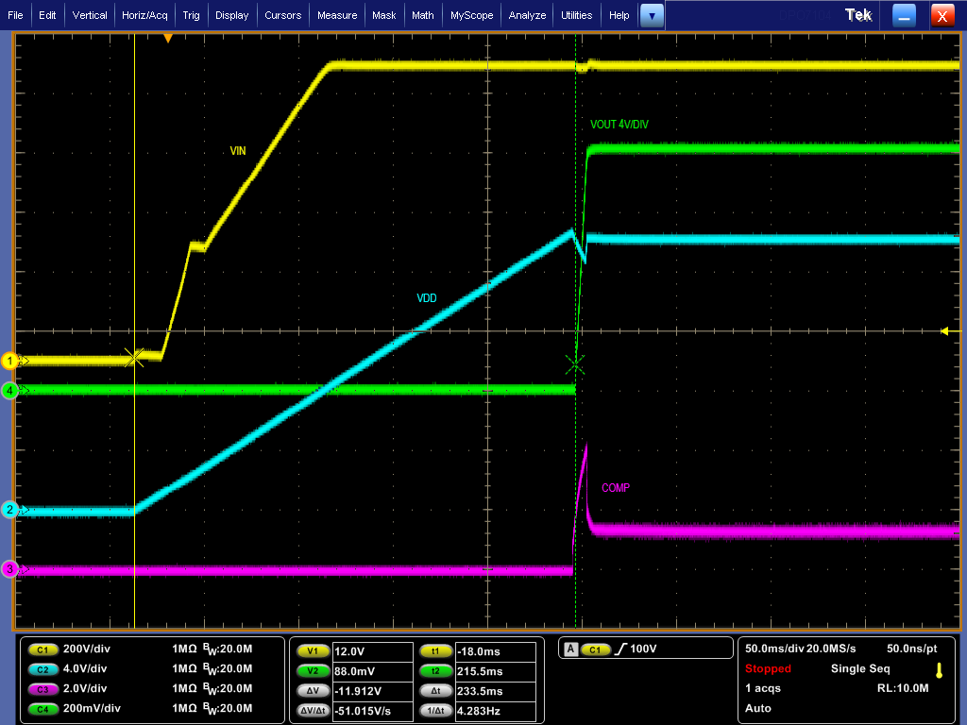Open the blue dropdown beside Help menu

coord(651,15)
